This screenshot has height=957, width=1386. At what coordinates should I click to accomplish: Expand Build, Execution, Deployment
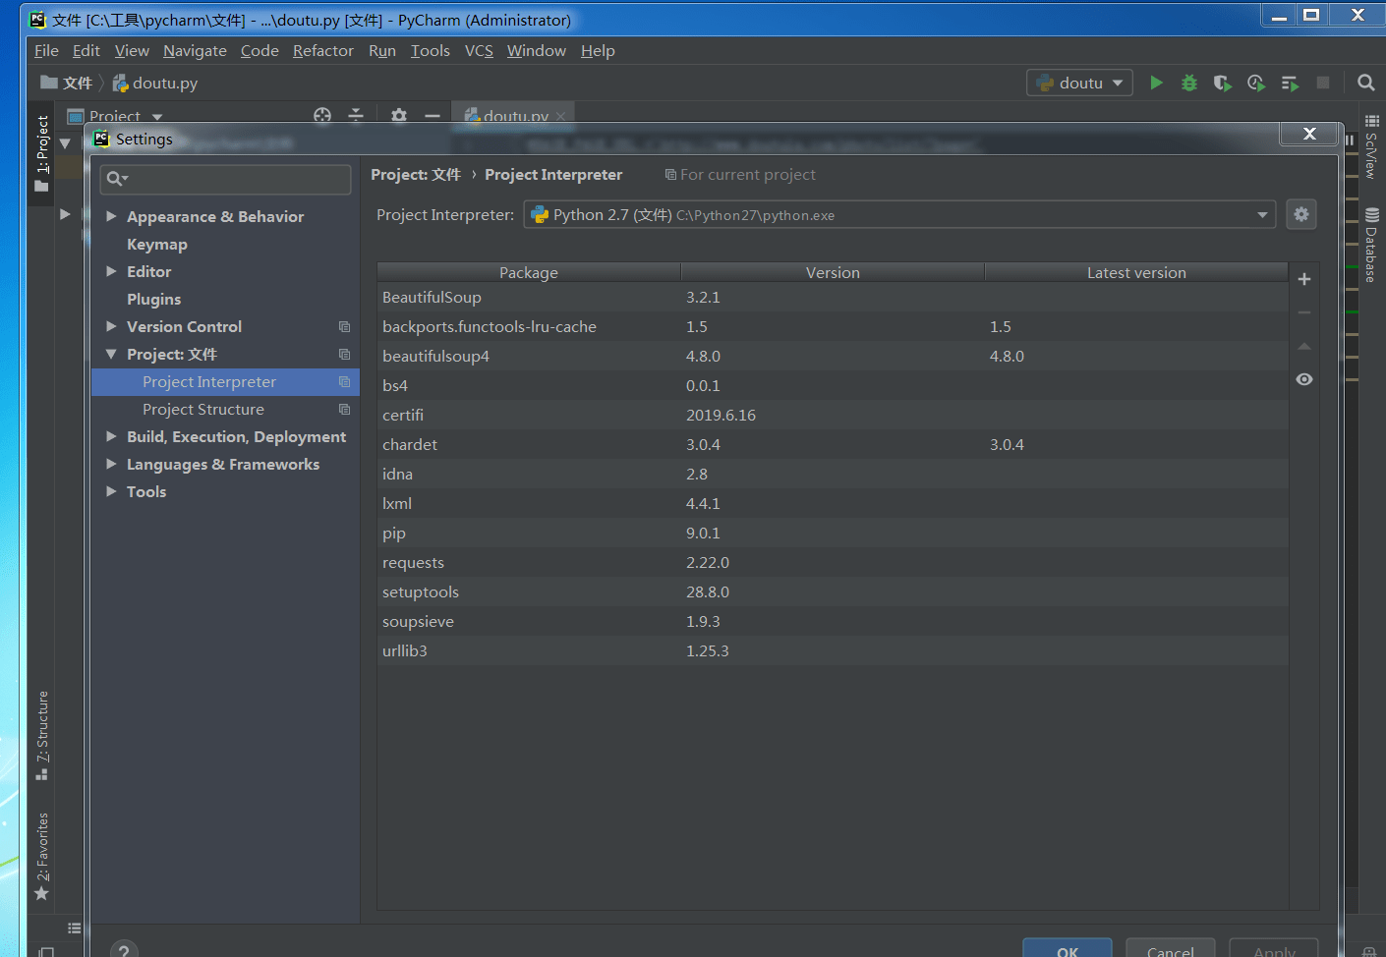[x=111, y=436]
